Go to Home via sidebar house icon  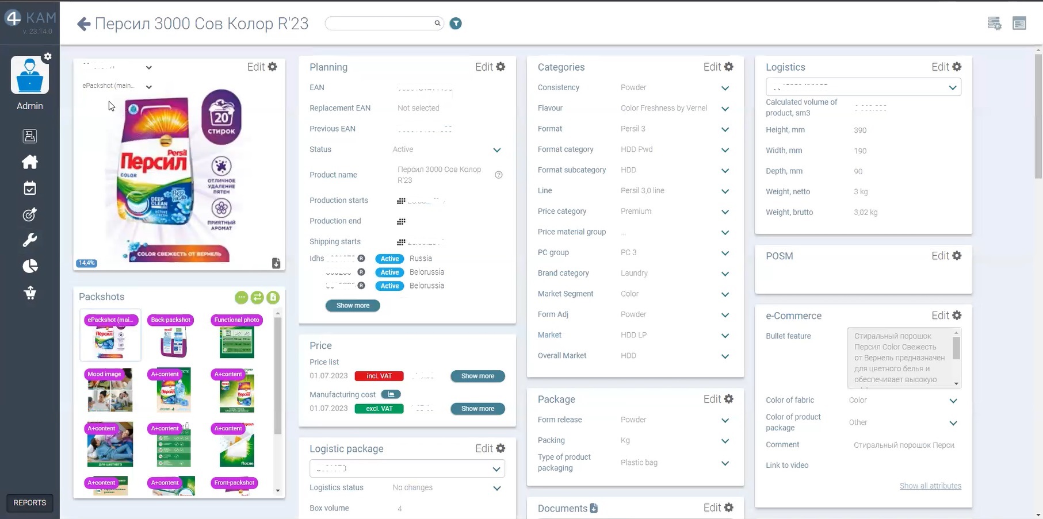[30, 162]
